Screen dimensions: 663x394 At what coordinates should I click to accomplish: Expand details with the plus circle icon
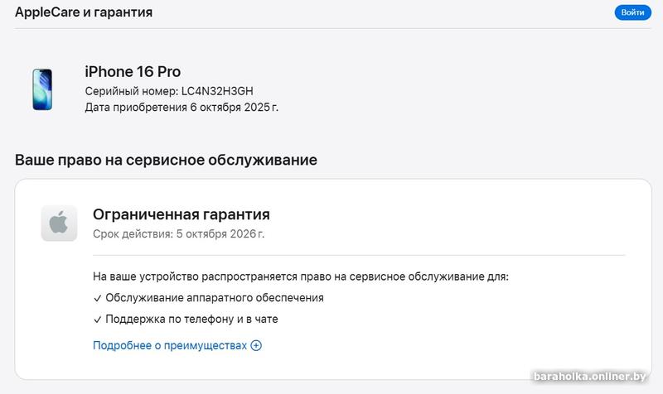(256, 345)
